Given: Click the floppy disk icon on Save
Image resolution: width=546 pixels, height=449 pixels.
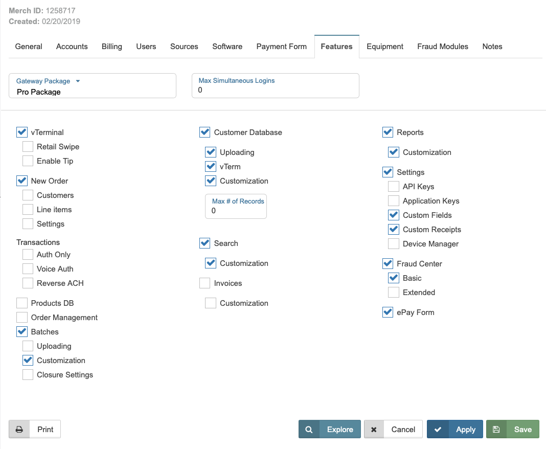Looking at the screenshot, I should point(496,430).
